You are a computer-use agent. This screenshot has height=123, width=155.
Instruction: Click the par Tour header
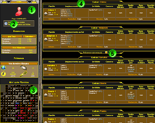coord(12,37)
